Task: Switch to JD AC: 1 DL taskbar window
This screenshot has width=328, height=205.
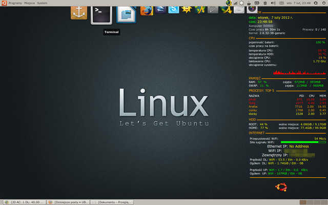Action: coord(25,202)
